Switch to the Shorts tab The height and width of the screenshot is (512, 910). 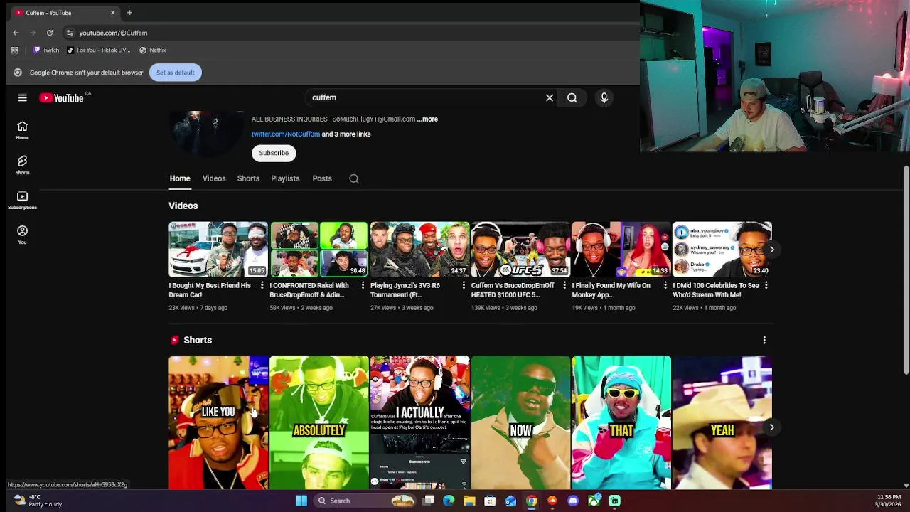[x=248, y=178]
